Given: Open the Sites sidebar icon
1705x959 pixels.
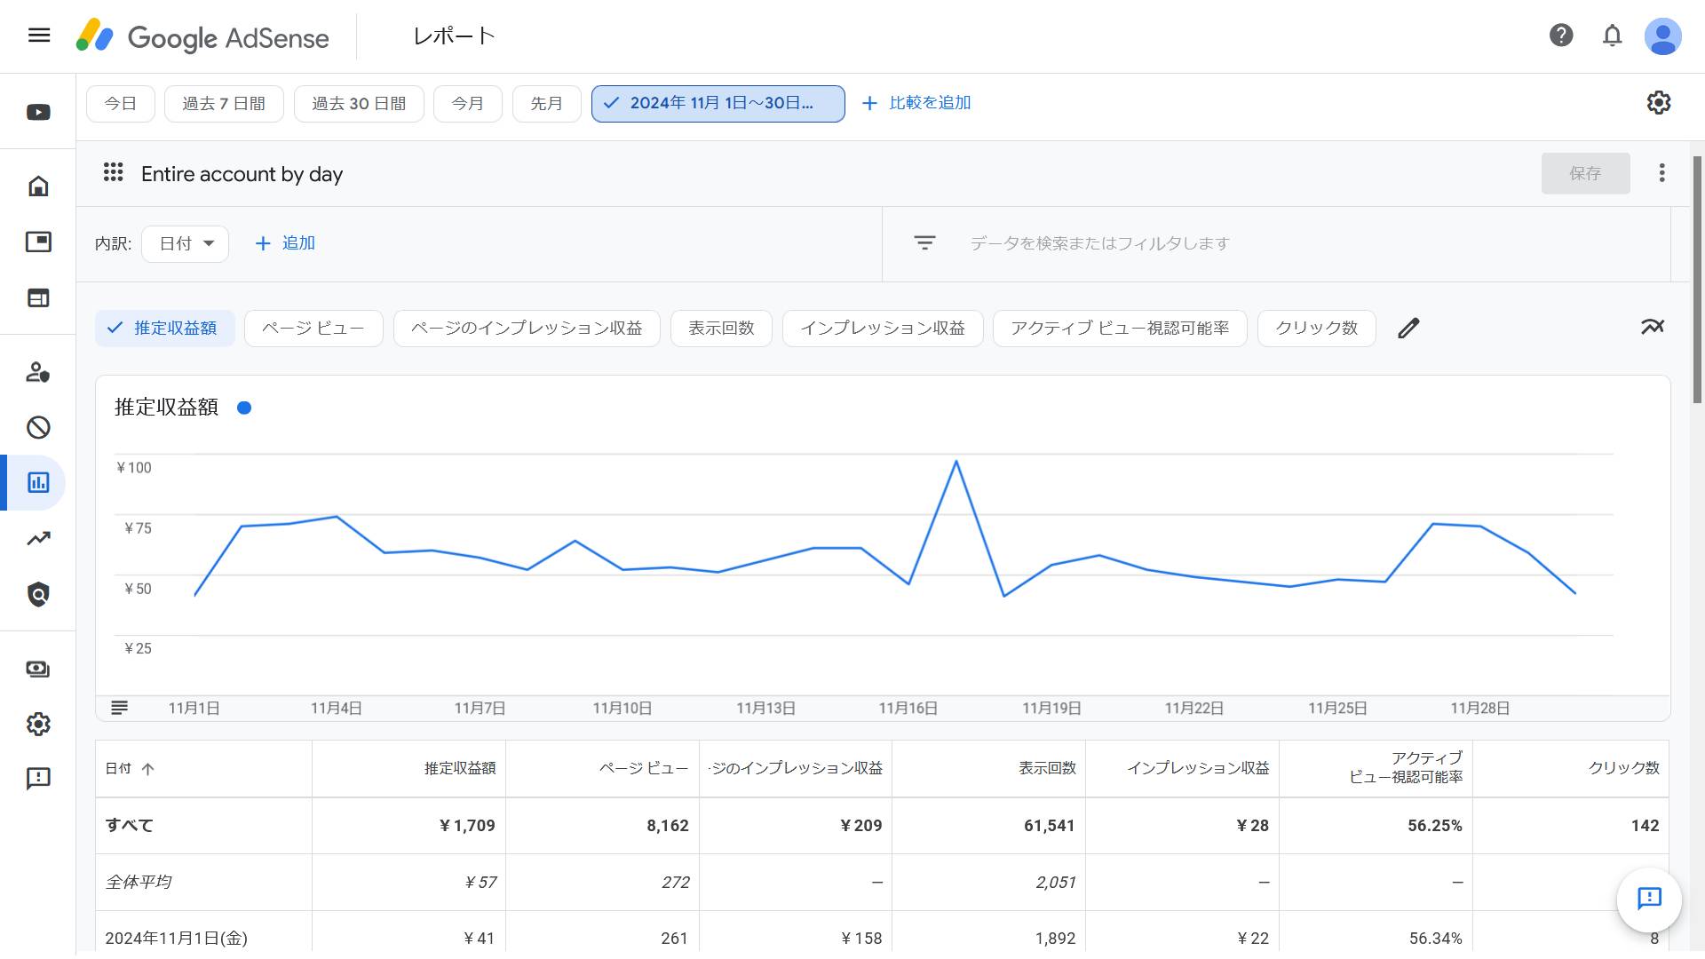Looking at the screenshot, I should coord(38,298).
